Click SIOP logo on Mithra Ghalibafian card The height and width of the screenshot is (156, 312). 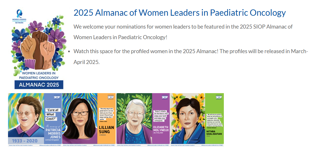[x=219, y=97]
